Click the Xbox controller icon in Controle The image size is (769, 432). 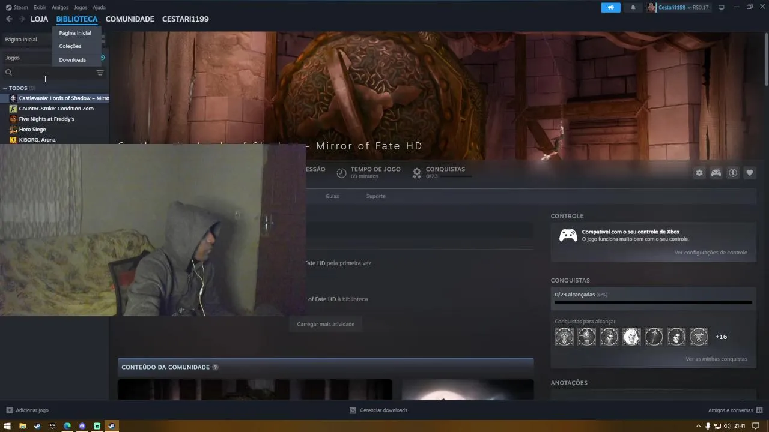point(568,235)
